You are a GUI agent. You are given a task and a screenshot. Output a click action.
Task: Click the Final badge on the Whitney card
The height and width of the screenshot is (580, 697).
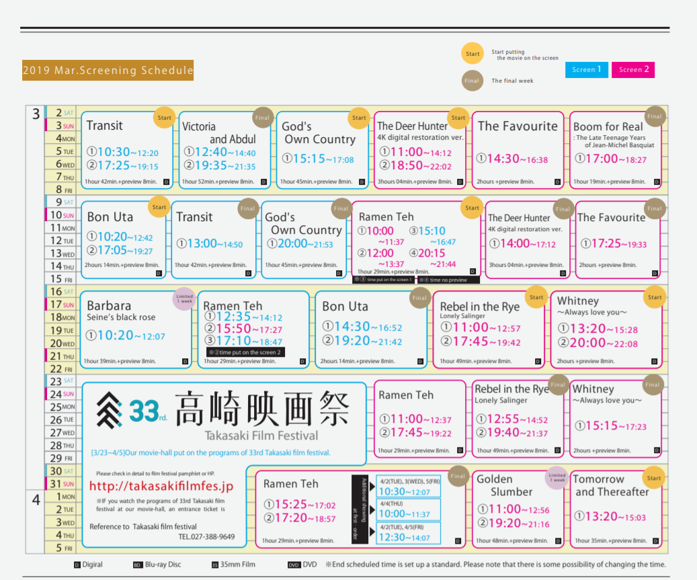(652, 385)
